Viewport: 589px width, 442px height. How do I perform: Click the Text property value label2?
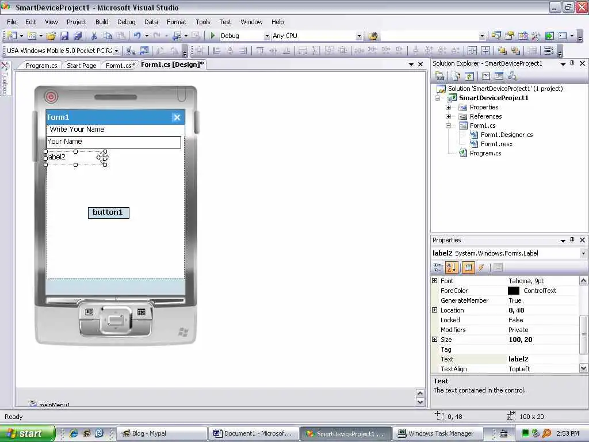(x=518, y=359)
